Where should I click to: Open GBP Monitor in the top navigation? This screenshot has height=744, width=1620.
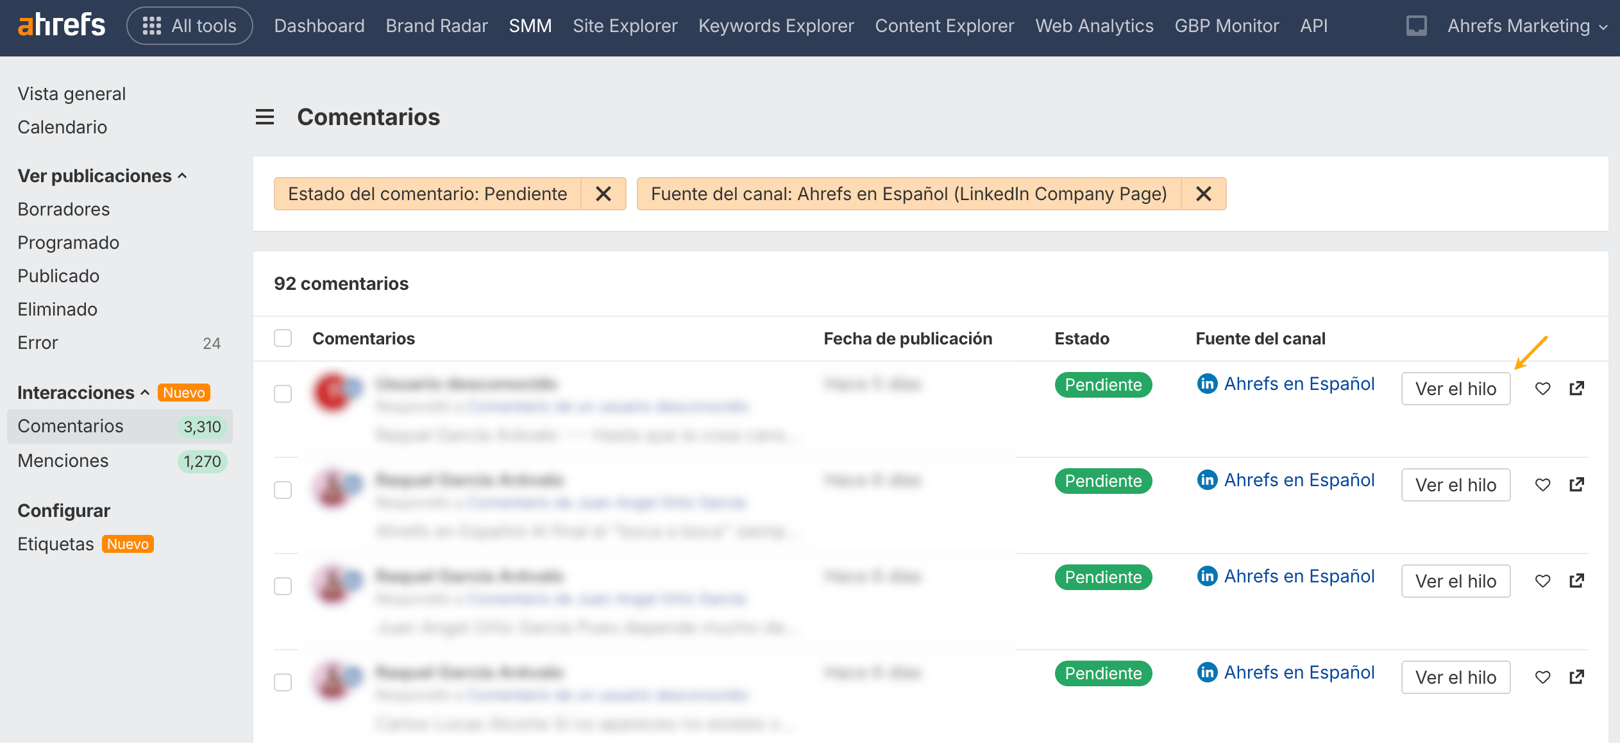pyautogui.click(x=1227, y=26)
